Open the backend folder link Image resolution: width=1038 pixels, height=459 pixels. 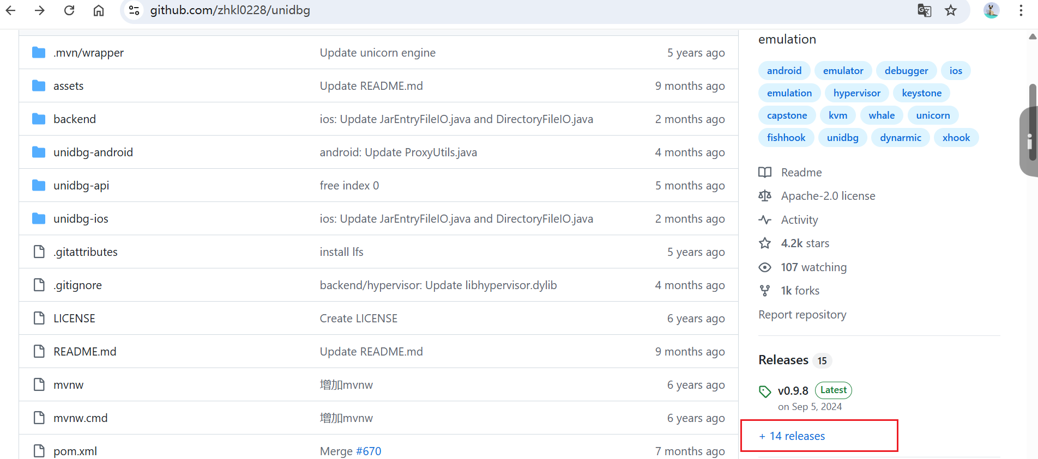tap(75, 119)
